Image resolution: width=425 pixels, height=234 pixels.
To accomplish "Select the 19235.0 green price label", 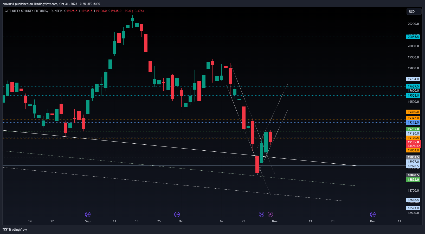I will coord(413,129).
